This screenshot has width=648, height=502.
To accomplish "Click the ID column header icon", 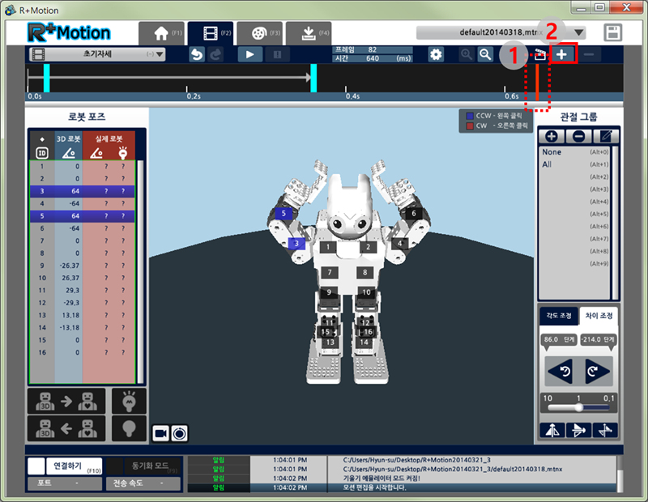I will 42,153.
